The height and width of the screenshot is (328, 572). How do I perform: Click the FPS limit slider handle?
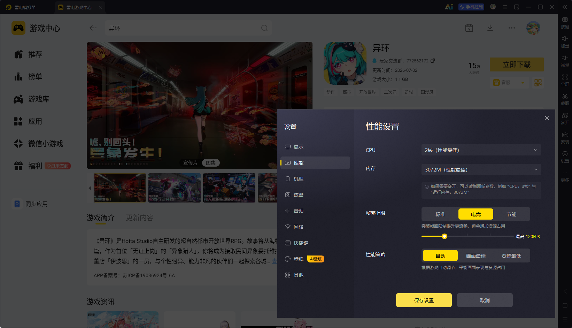(x=445, y=236)
